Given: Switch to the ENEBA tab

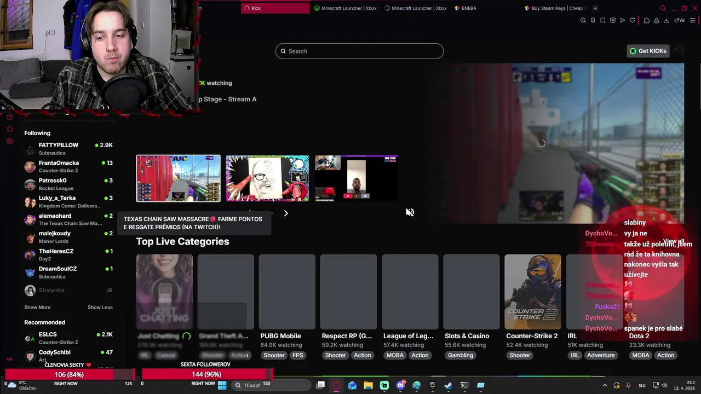Looking at the screenshot, I should coord(486,8).
